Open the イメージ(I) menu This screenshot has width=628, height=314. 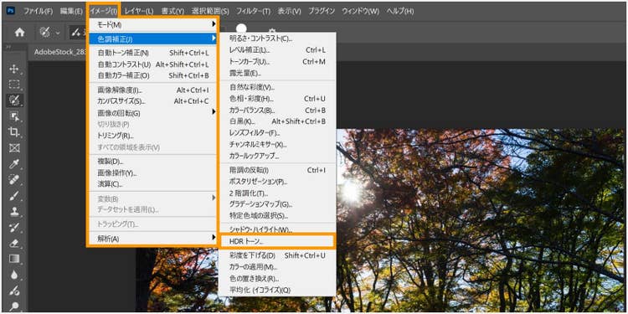click(103, 11)
